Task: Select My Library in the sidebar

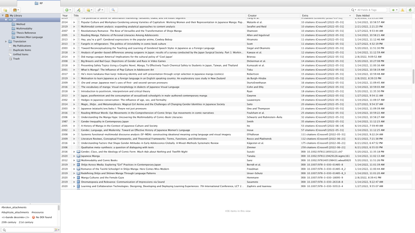Action: point(16,16)
